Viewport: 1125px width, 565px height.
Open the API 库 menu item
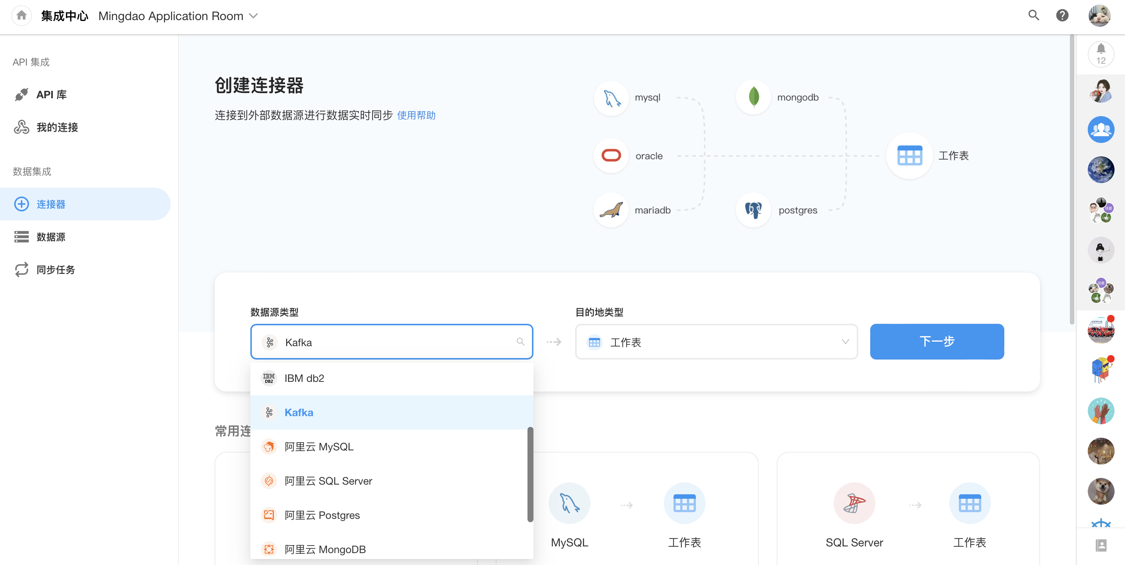click(x=51, y=95)
